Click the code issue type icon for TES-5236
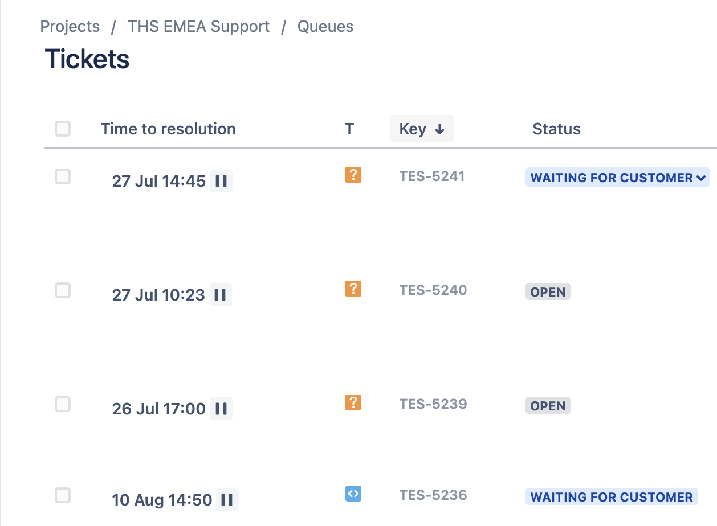The width and height of the screenshot is (717, 526). 353,494
